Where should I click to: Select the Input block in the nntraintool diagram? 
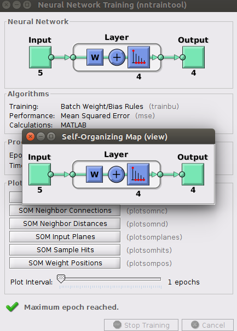40,57
